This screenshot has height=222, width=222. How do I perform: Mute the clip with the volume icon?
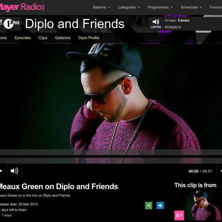pos(14,171)
